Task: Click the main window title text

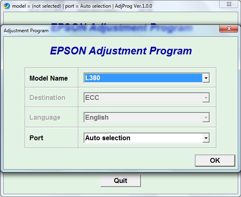Action: (x=82, y=6)
